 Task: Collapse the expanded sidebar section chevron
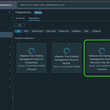(10, 28)
